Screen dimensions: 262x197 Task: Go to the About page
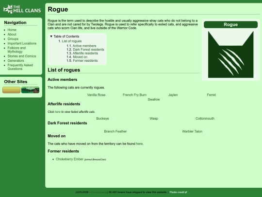click(12, 35)
